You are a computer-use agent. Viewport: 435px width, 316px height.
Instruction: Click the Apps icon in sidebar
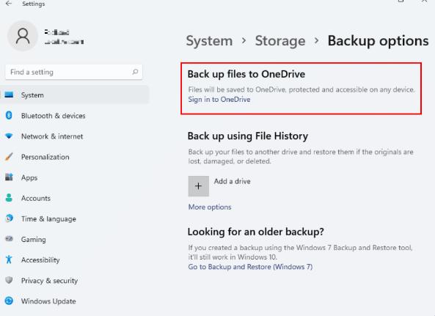pyautogui.click(x=9, y=177)
